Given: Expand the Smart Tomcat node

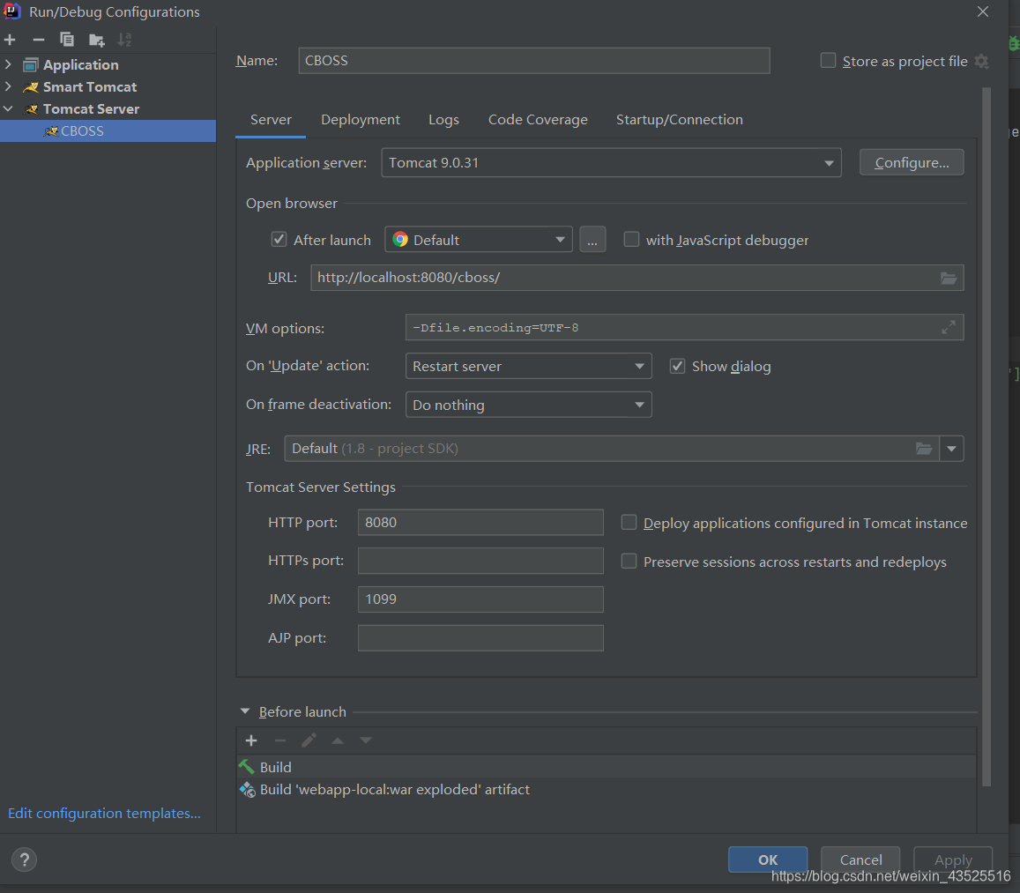Looking at the screenshot, I should (x=8, y=86).
